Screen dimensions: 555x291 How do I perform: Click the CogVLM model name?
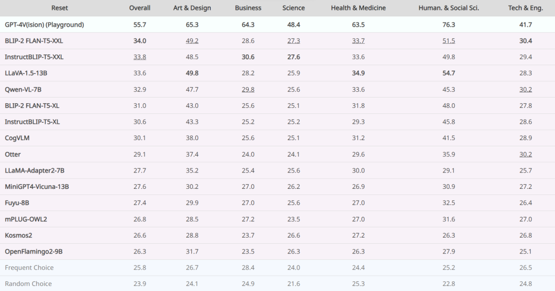pos(17,138)
